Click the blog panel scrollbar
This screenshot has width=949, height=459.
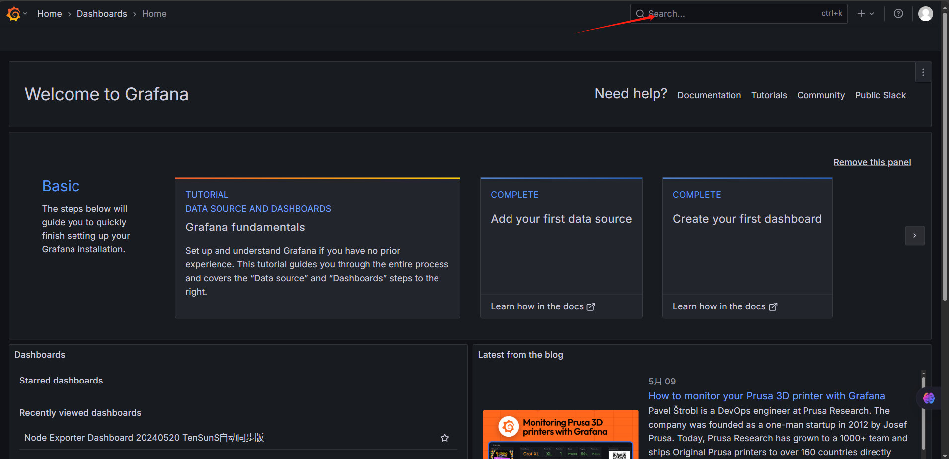pos(923,412)
